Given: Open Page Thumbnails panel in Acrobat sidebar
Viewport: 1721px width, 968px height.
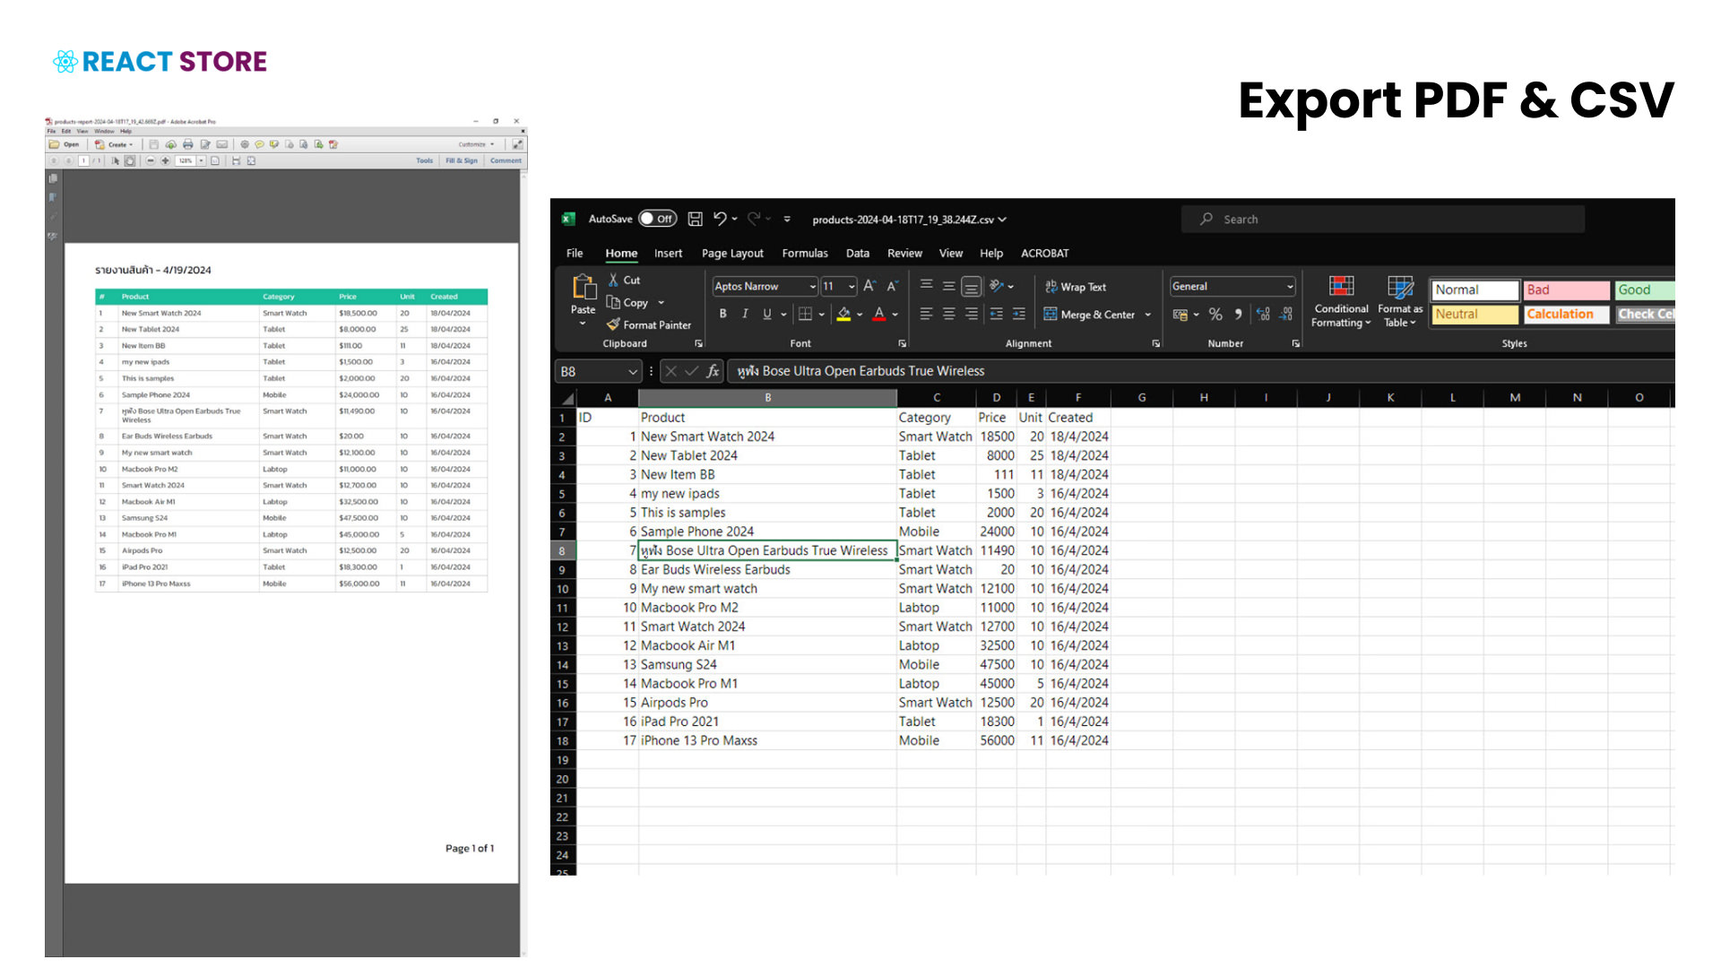Looking at the screenshot, I should click(x=53, y=178).
